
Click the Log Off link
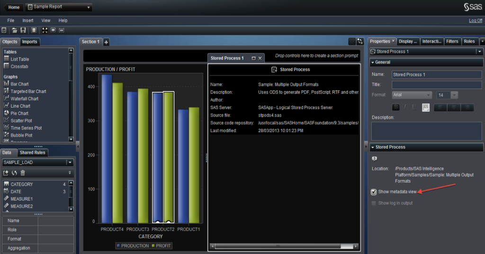coord(476,20)
